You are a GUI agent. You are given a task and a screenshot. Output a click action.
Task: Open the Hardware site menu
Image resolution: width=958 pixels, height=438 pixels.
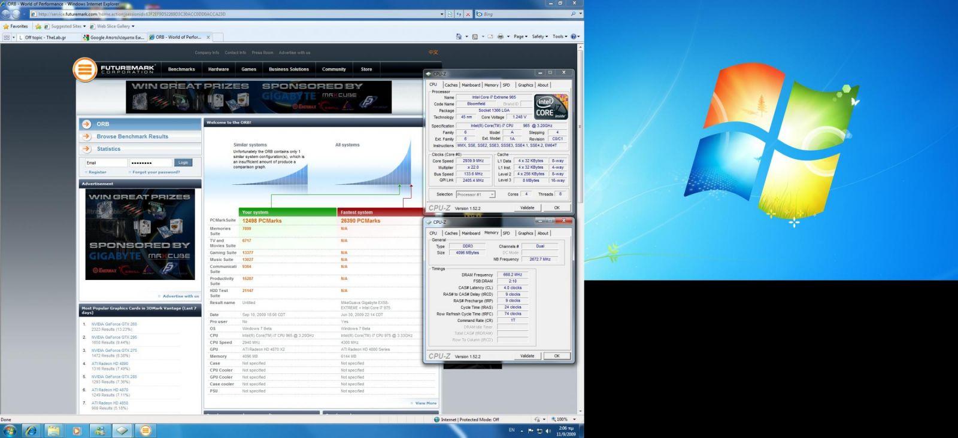(x=219, y=69)
